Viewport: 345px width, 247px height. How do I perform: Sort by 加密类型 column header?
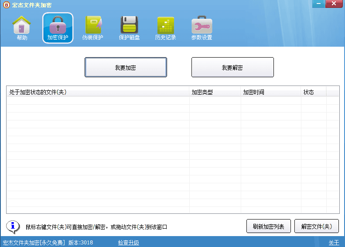coord(215,92)
